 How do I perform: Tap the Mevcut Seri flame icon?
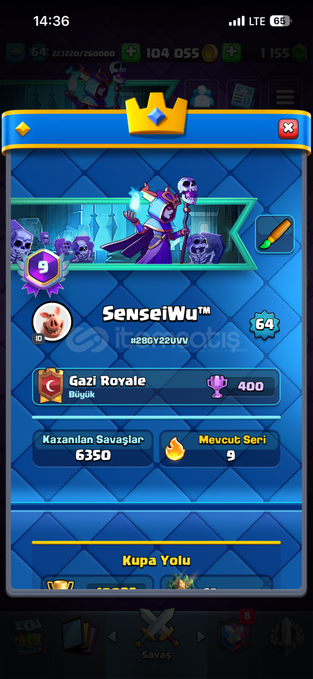[x=175, y=449]
